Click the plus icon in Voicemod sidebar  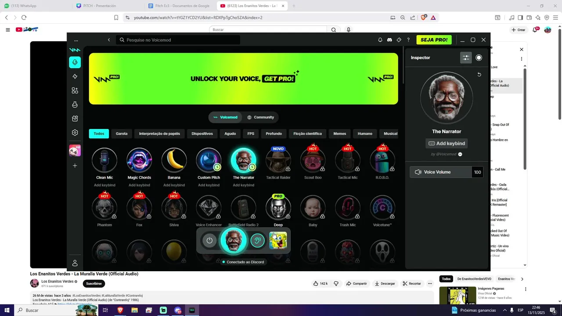pos(75,165)
